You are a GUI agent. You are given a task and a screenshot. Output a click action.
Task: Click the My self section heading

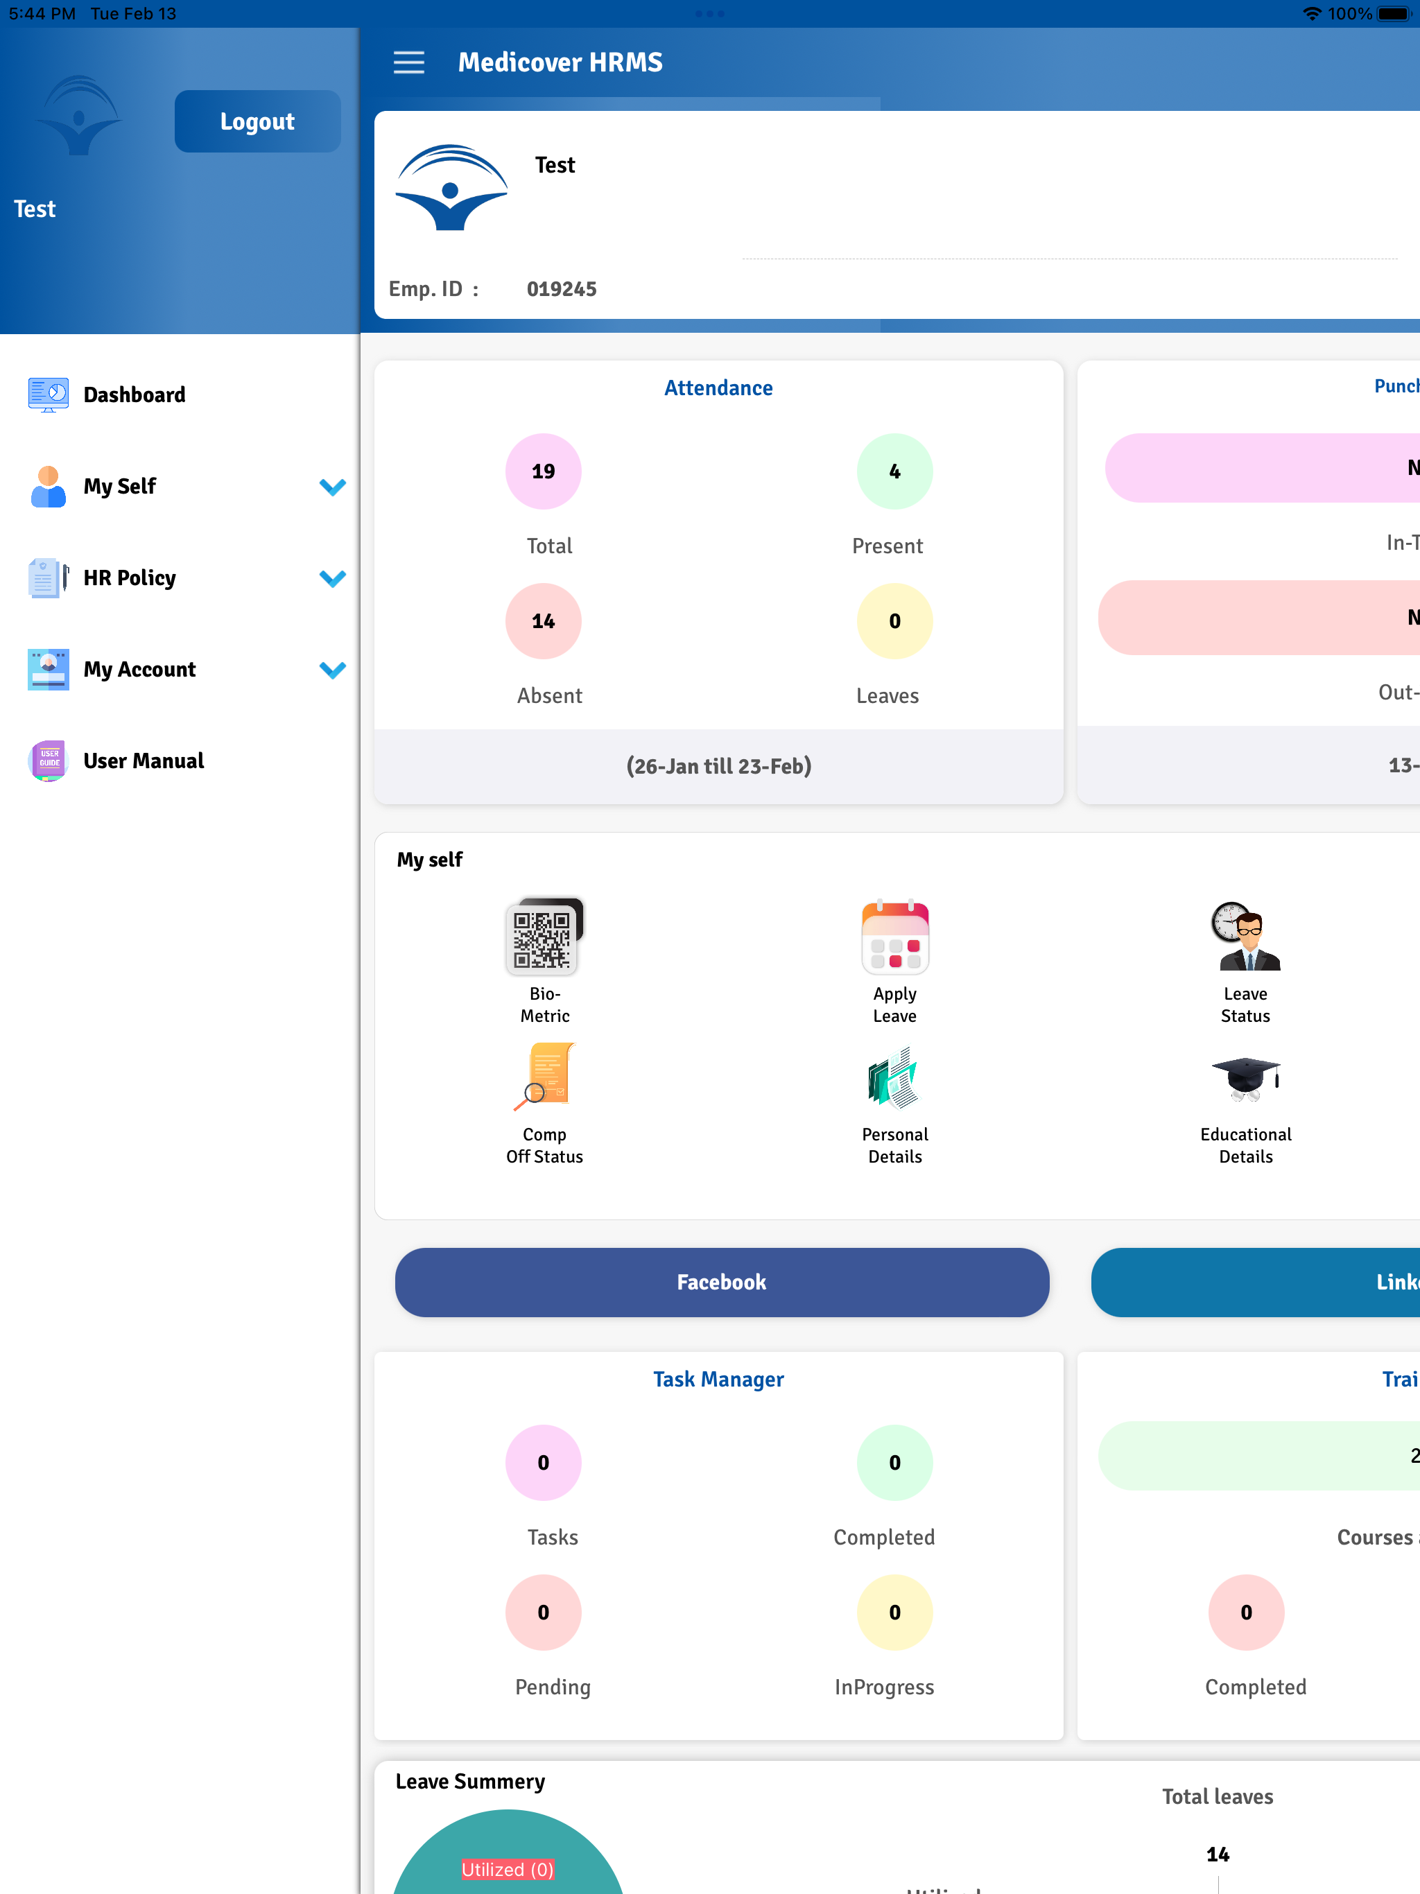[x=429, y=859]
